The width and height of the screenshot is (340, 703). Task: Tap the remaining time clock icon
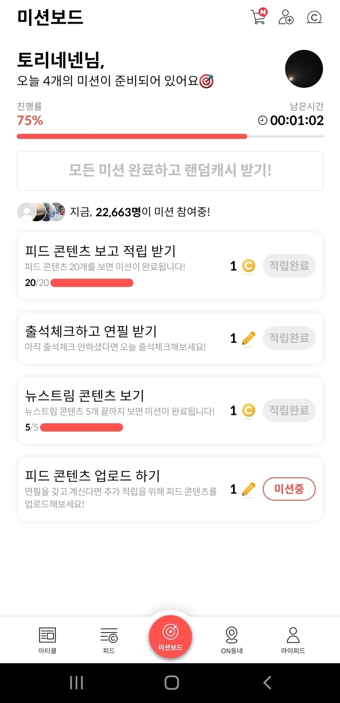[x=263, y=121]
